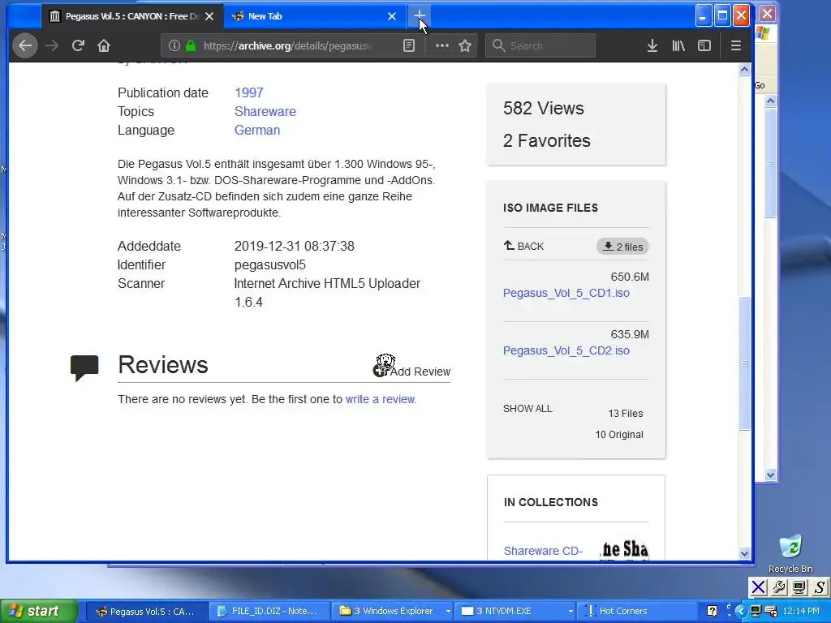Image resolution: width=831 pixels, height=623 pixels.
Task: Open the Recycle Bin desktop icon
Action: click(790, 553)
